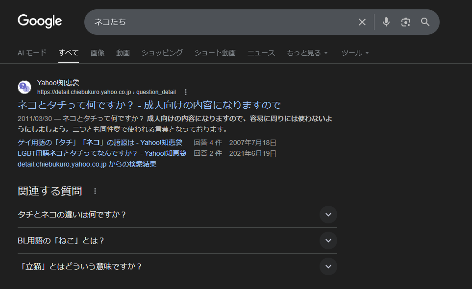Expand question タチとネコの違いは何ですか？

(328, 215)
